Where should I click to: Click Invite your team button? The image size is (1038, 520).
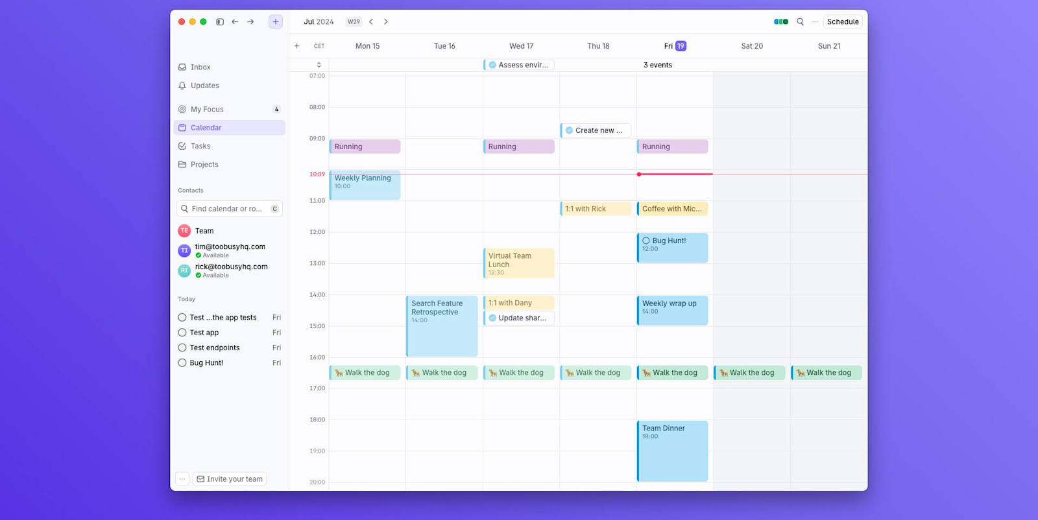click(x=230, y=479)
